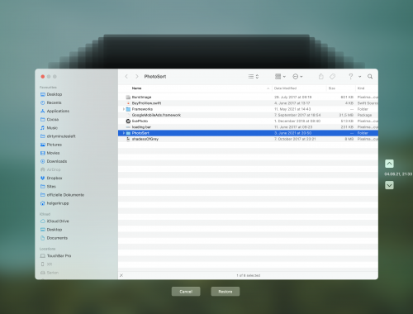Screen dimensions: 413x314
Task: Open Movies in the sidebar
Action: coord(53,153)
